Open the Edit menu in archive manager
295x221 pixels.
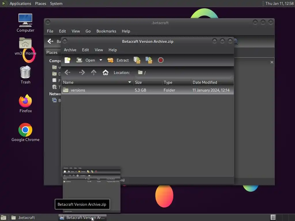85,50
